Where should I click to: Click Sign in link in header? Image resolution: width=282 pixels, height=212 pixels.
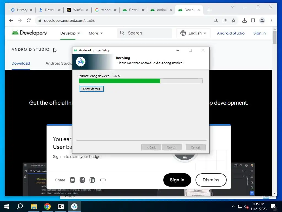[259, 33]
